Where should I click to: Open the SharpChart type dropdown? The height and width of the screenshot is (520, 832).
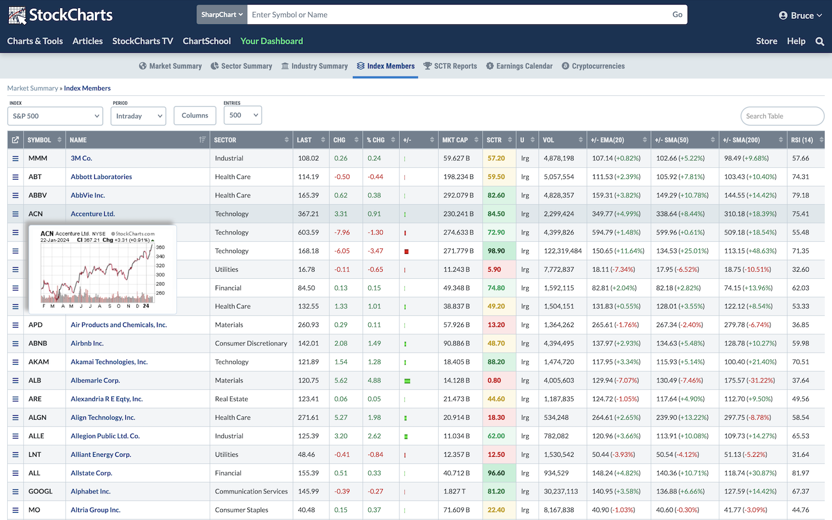(x=222, y=15)
